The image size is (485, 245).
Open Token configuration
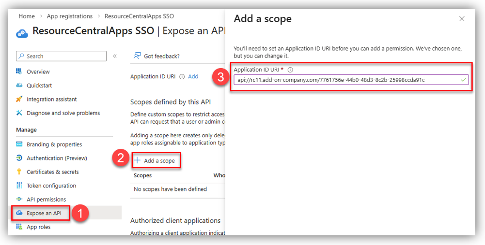pyautogui.click(x=51, y=186)
